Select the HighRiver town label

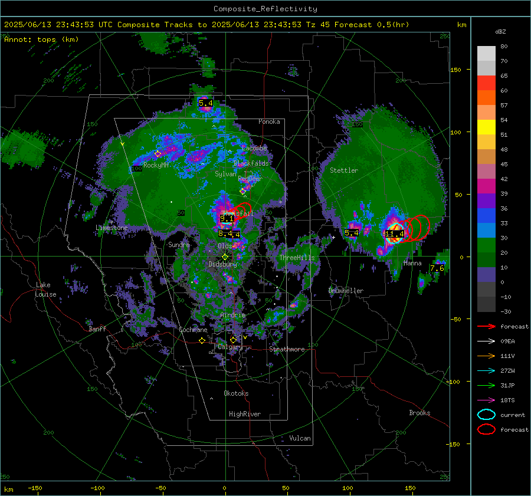(245, 414)
